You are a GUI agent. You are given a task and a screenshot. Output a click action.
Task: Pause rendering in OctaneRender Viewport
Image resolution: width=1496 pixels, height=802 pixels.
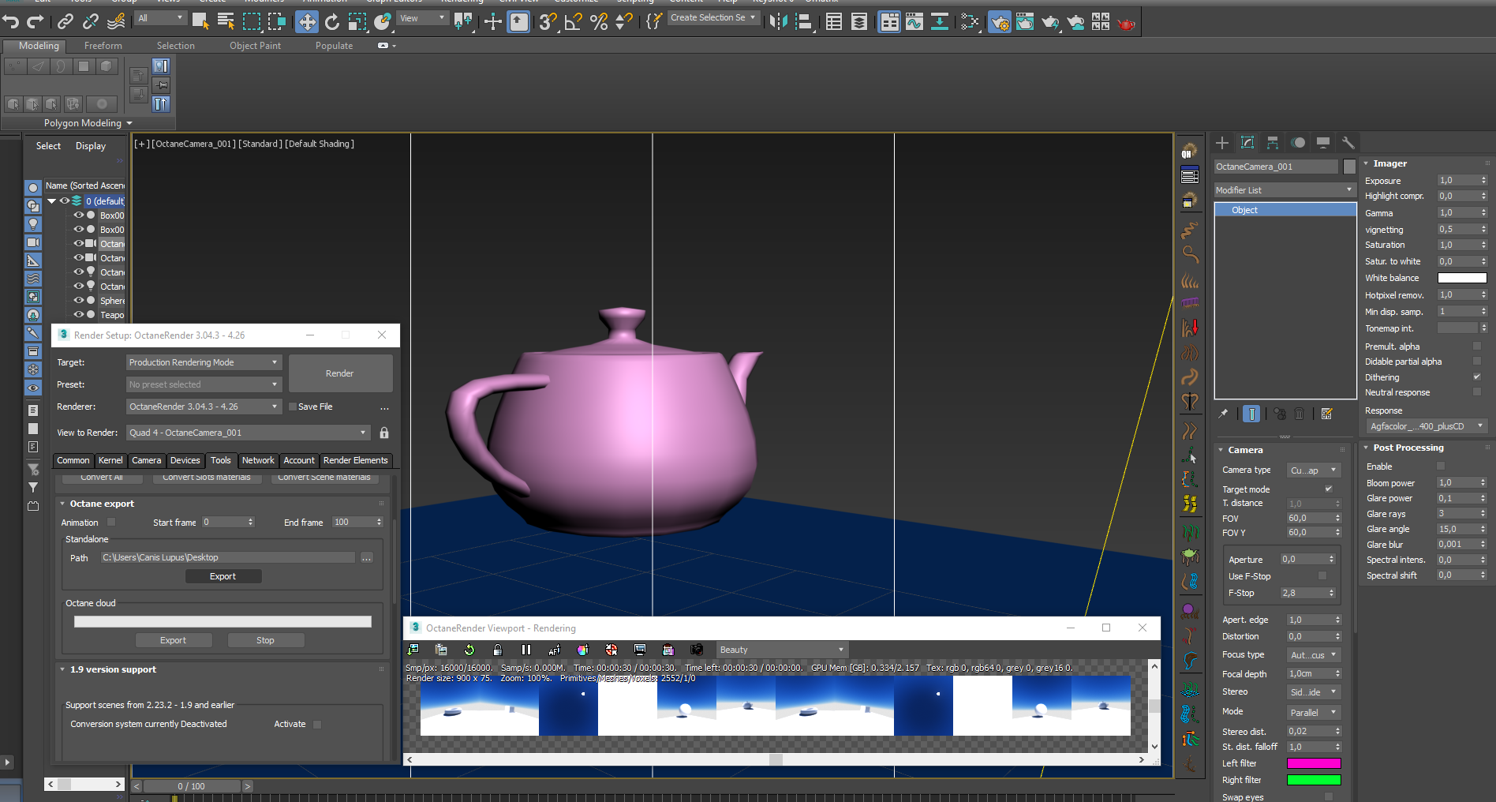tap(526, 650)
